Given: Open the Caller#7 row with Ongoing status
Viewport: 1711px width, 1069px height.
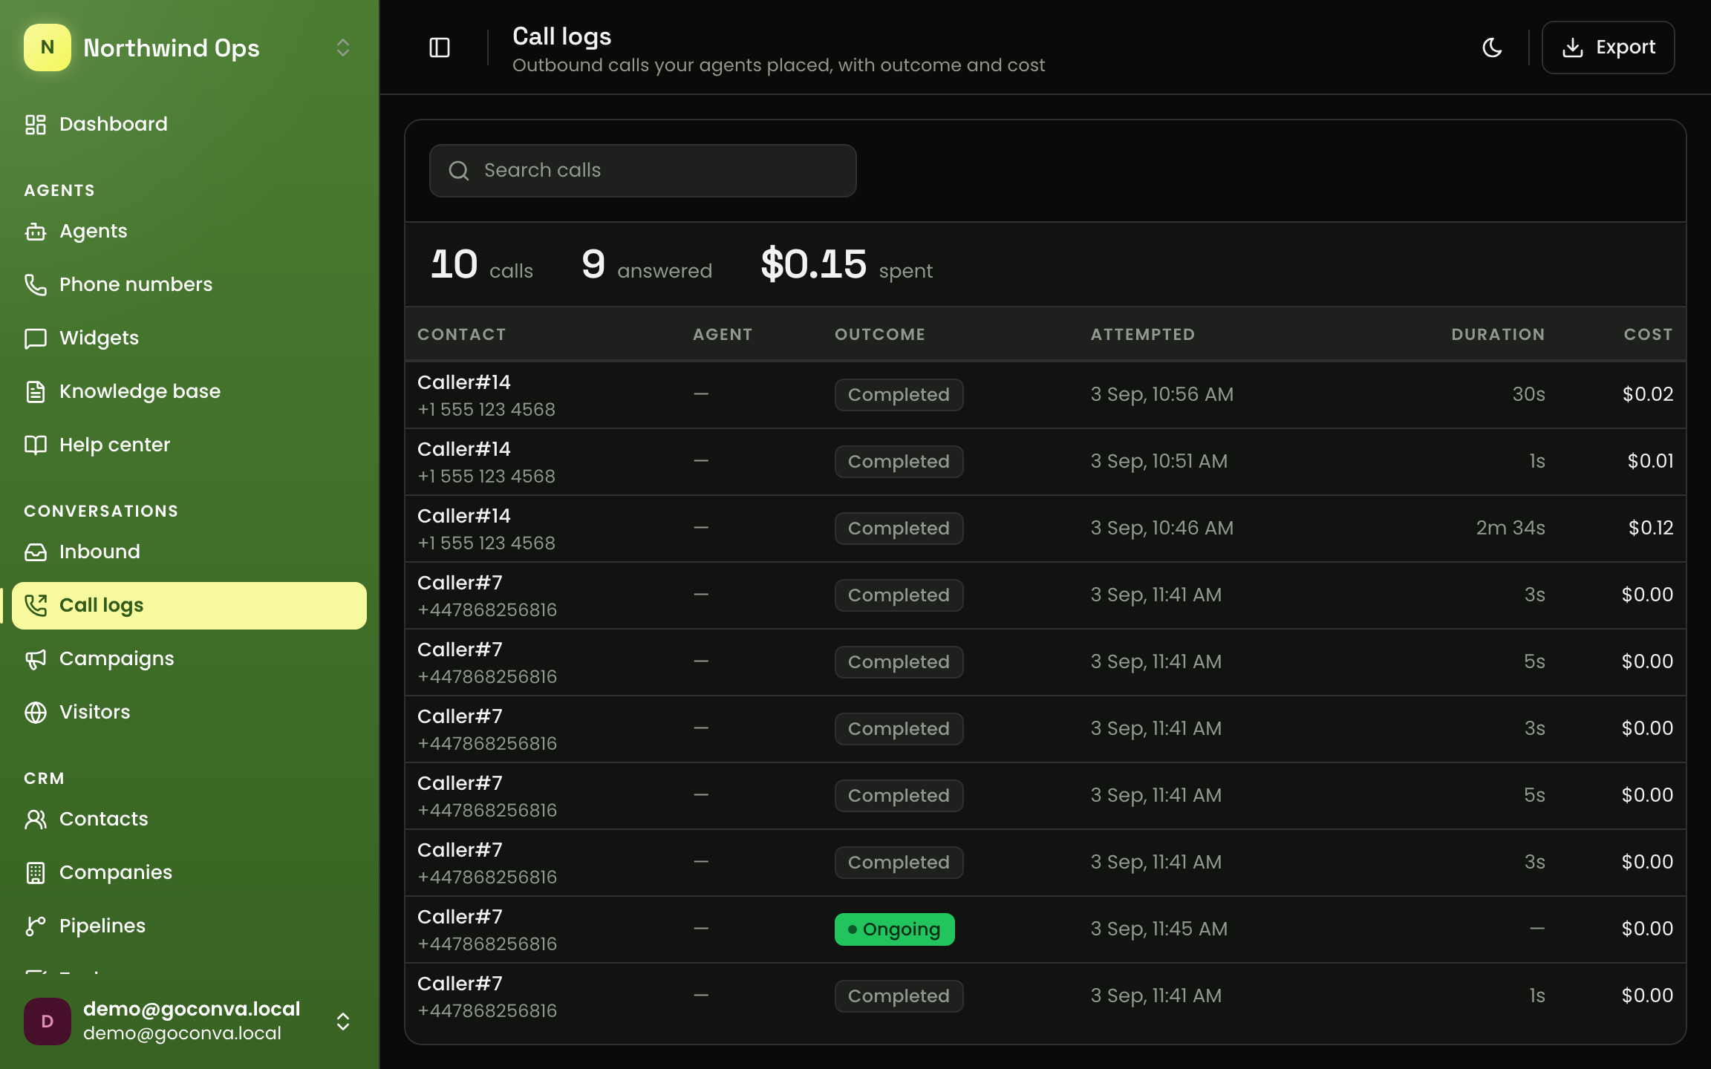Looking at the screenshot, I should coord(1046,929).
